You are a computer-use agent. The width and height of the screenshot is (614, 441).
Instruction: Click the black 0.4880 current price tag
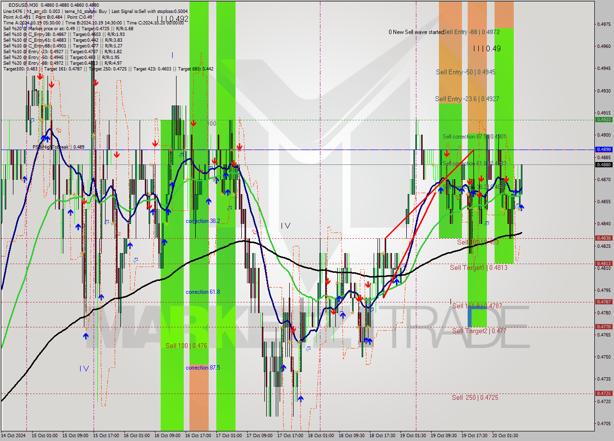tap(603, 164)
